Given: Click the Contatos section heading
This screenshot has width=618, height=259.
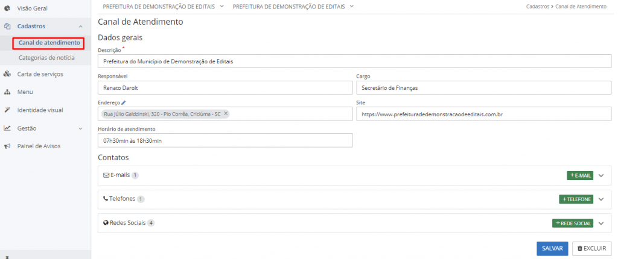Looking at the screenshot, I should tap(113, 158).
